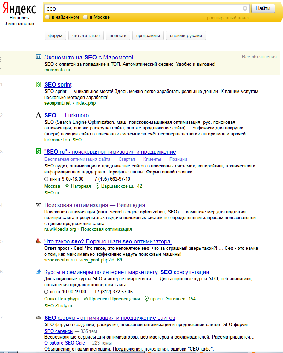283x353 pixels.
Task: Click the index.php breadcrumb of seosprint.net
Action: 86,103
